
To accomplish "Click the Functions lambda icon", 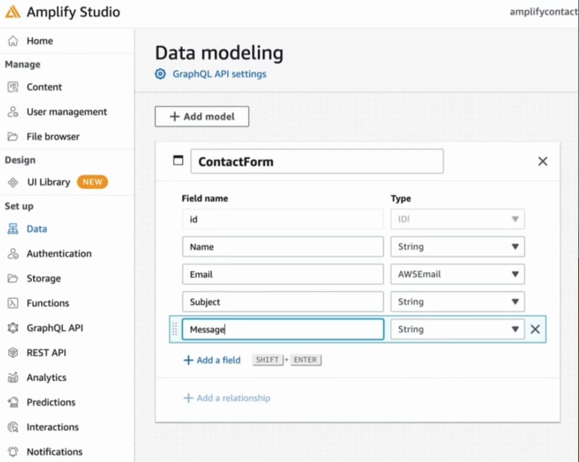I will [13, 303].
